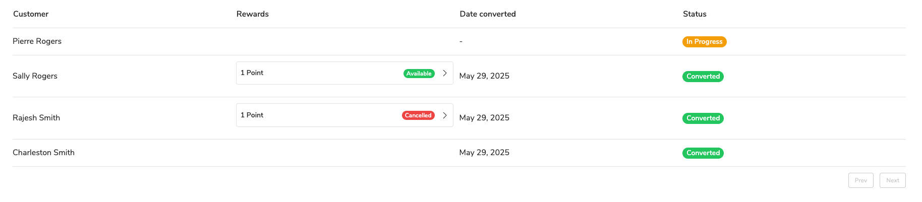Select customer Sally Rogers
The image size is (922, 202).
click(35, 76)
